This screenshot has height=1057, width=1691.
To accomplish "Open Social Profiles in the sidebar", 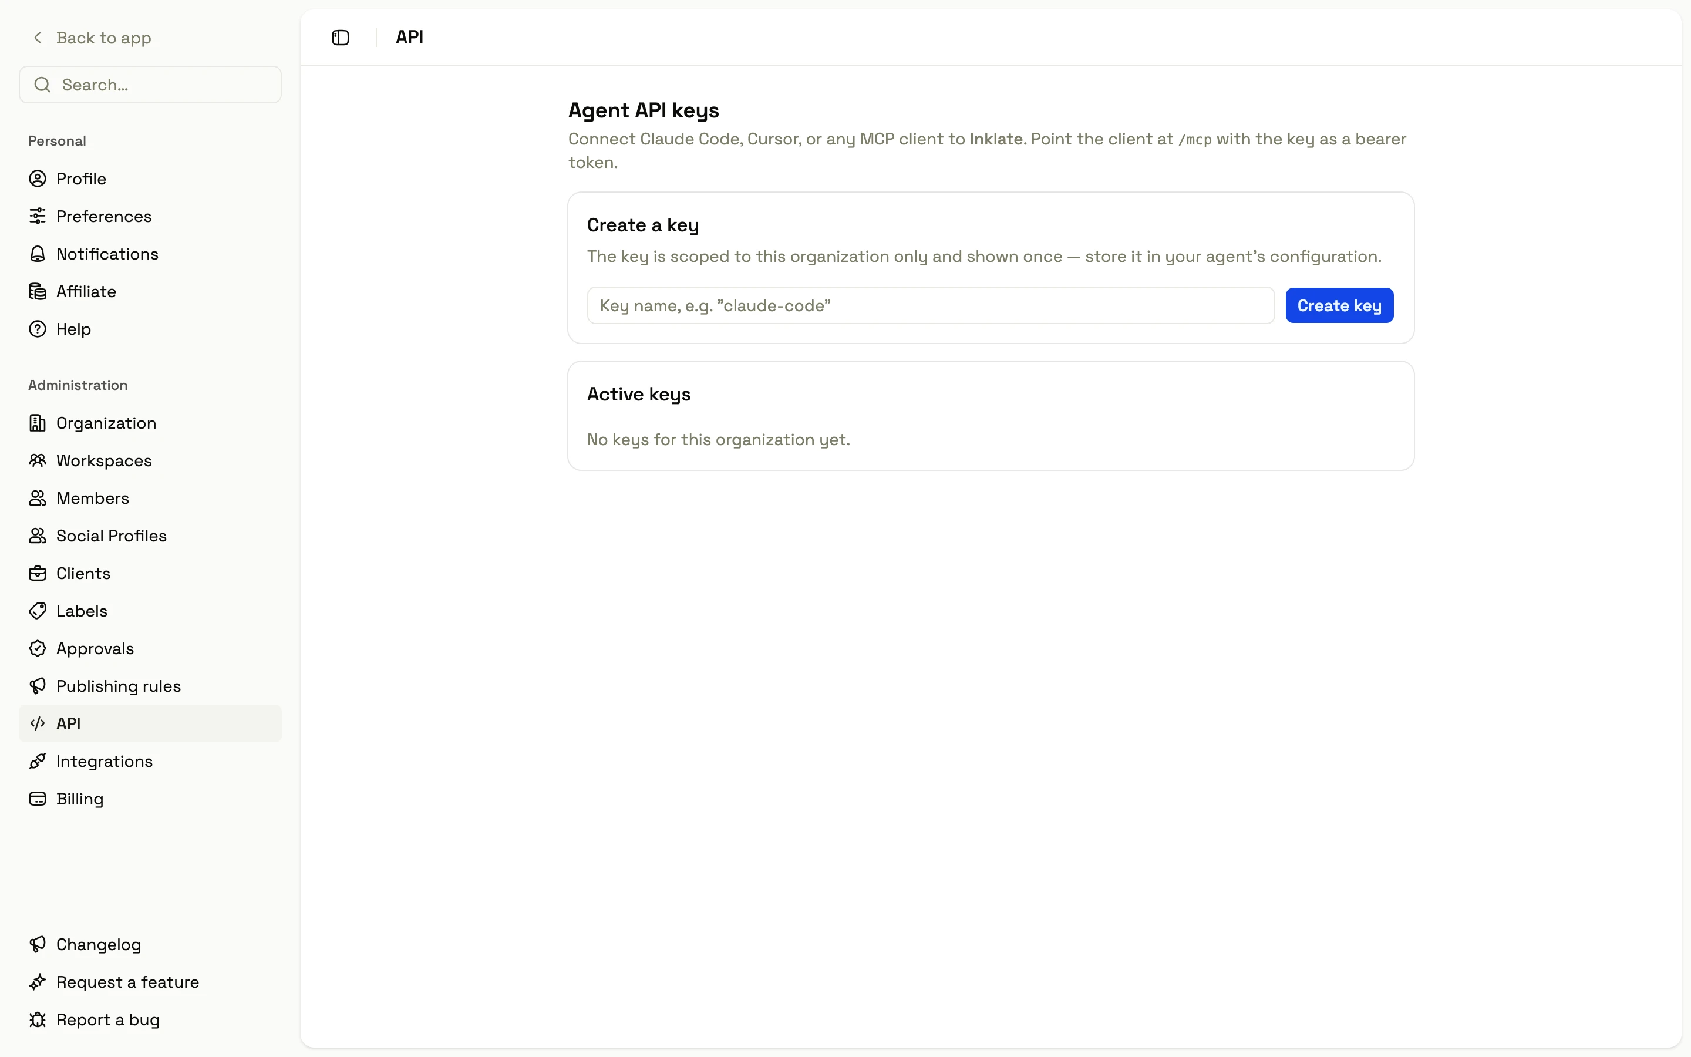I will coord(150,536).
